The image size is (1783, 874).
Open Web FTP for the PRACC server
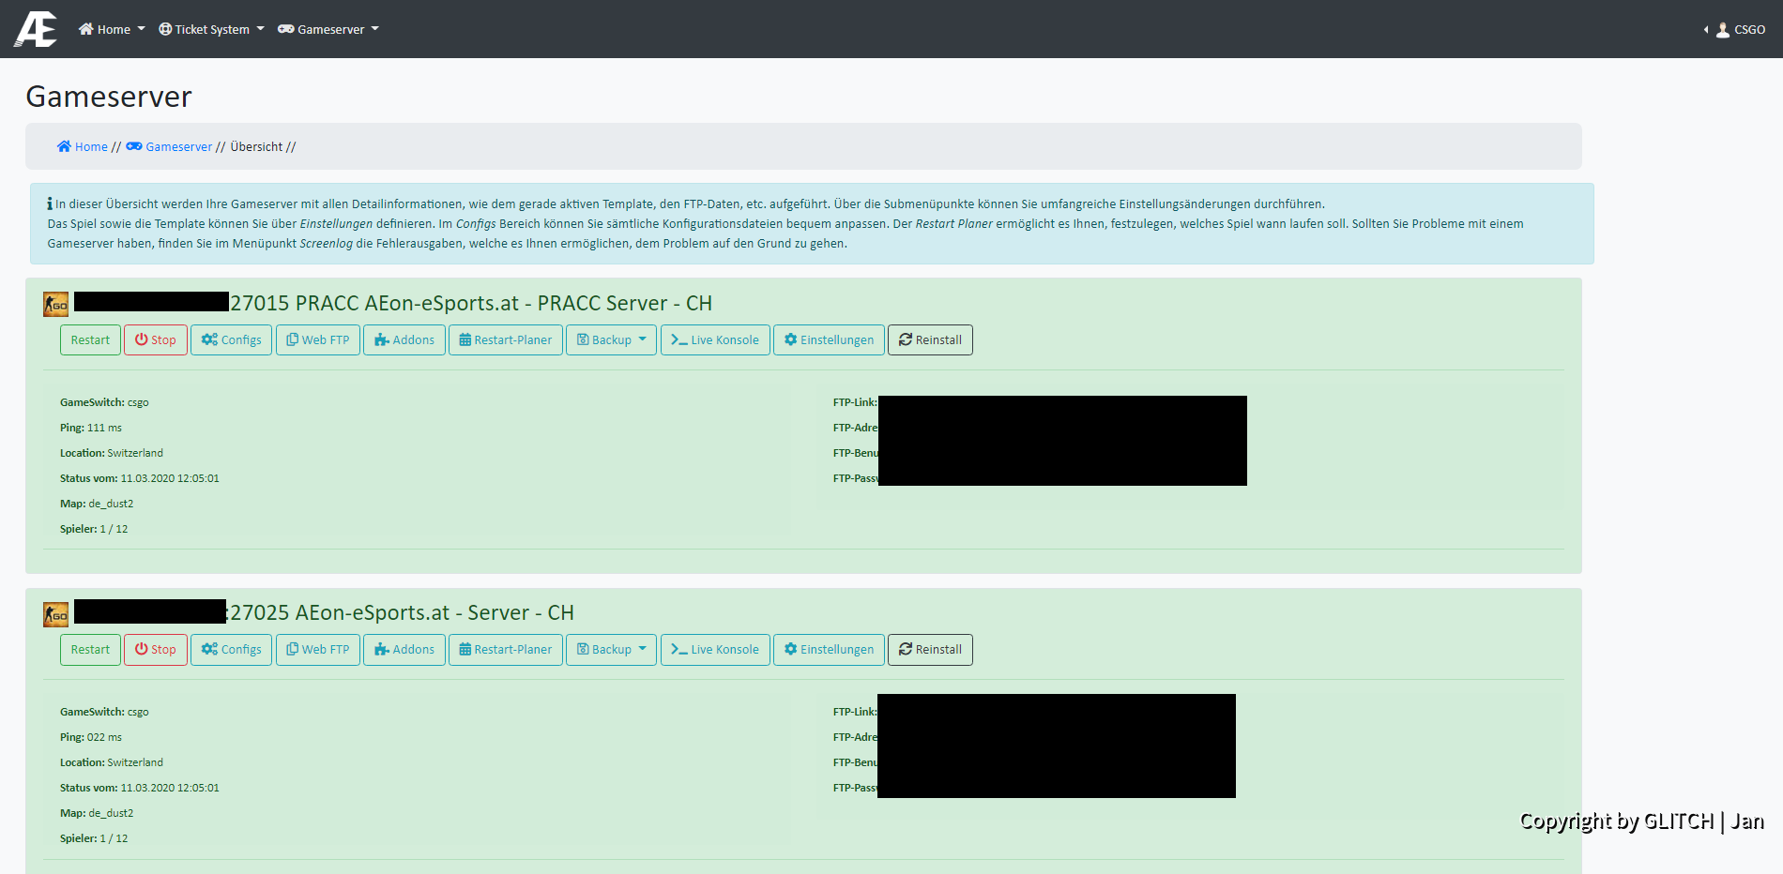tap(318, 340)
